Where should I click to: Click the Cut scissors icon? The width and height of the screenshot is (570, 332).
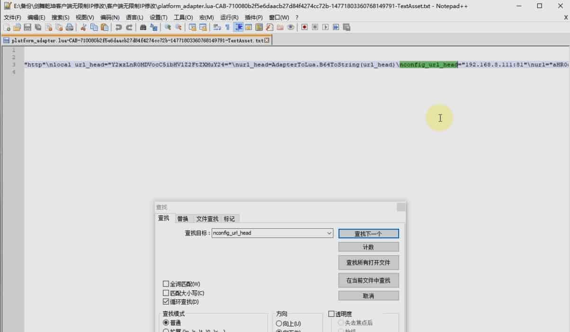click(83, 27)
